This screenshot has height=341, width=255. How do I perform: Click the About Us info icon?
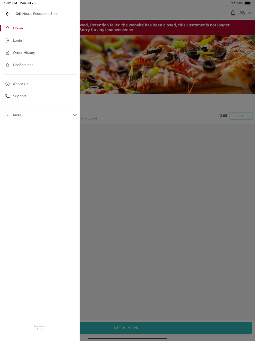coord(8,84)
